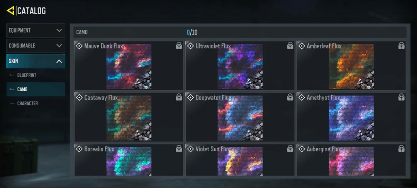Click the lock icon on Ultraviolet Flux
The height and width of the screenshot is (188, 417).
290,46
